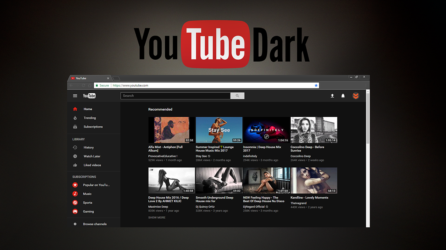Open the Gaming channel icon
446x250 pixels.
74,211
